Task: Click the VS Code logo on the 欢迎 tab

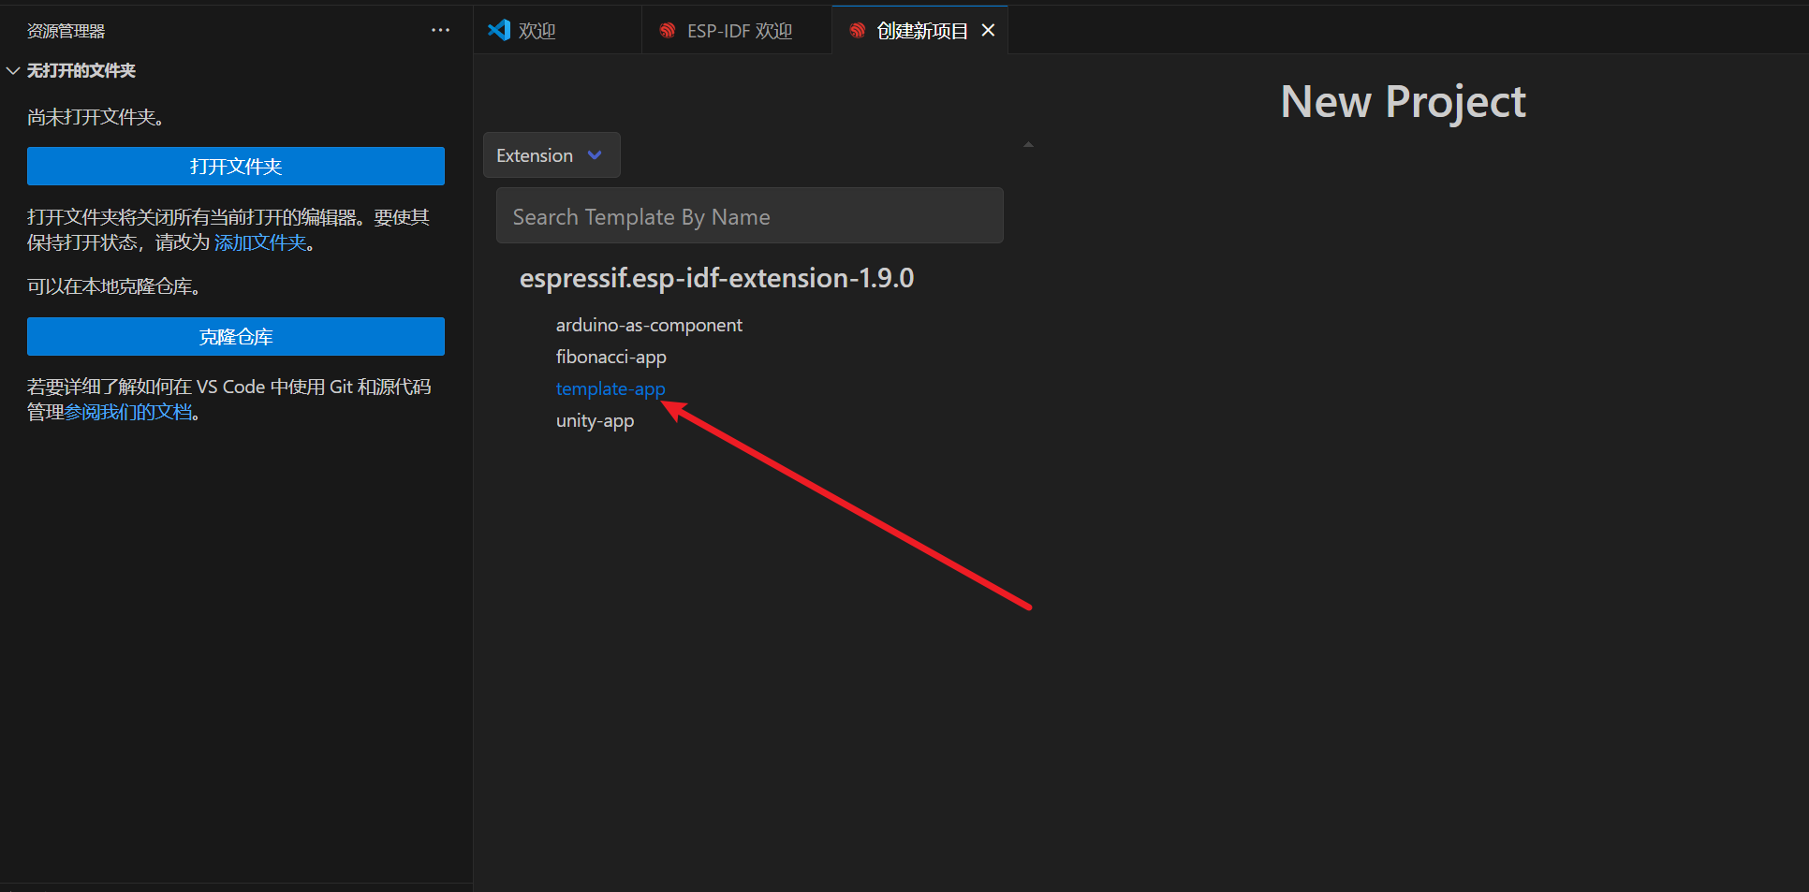Action: coord(499,30)
